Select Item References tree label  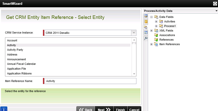click(169, 44)
